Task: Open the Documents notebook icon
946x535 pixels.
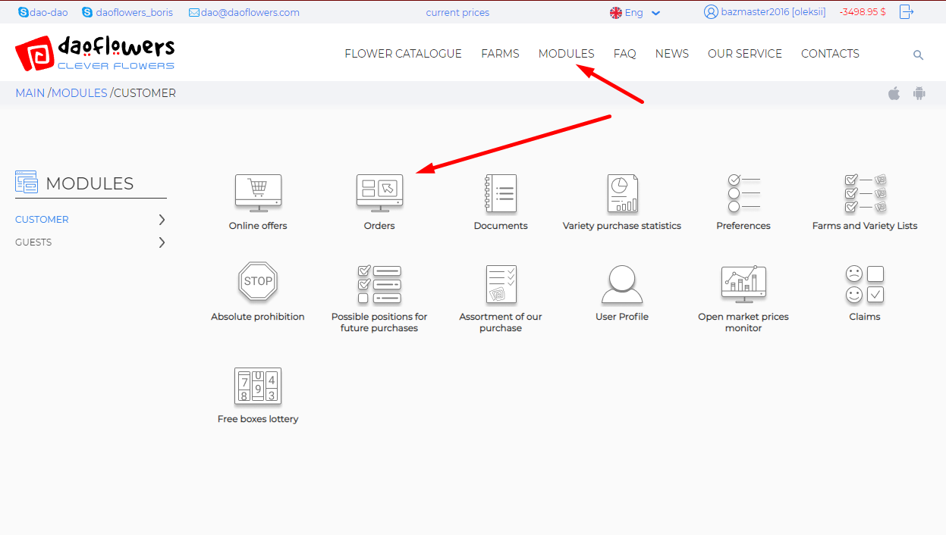Action: [x=501, y=194]
